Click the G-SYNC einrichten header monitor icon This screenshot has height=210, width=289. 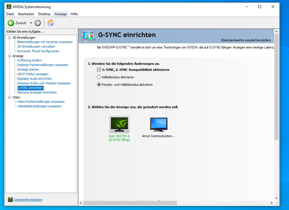[89, 36]
